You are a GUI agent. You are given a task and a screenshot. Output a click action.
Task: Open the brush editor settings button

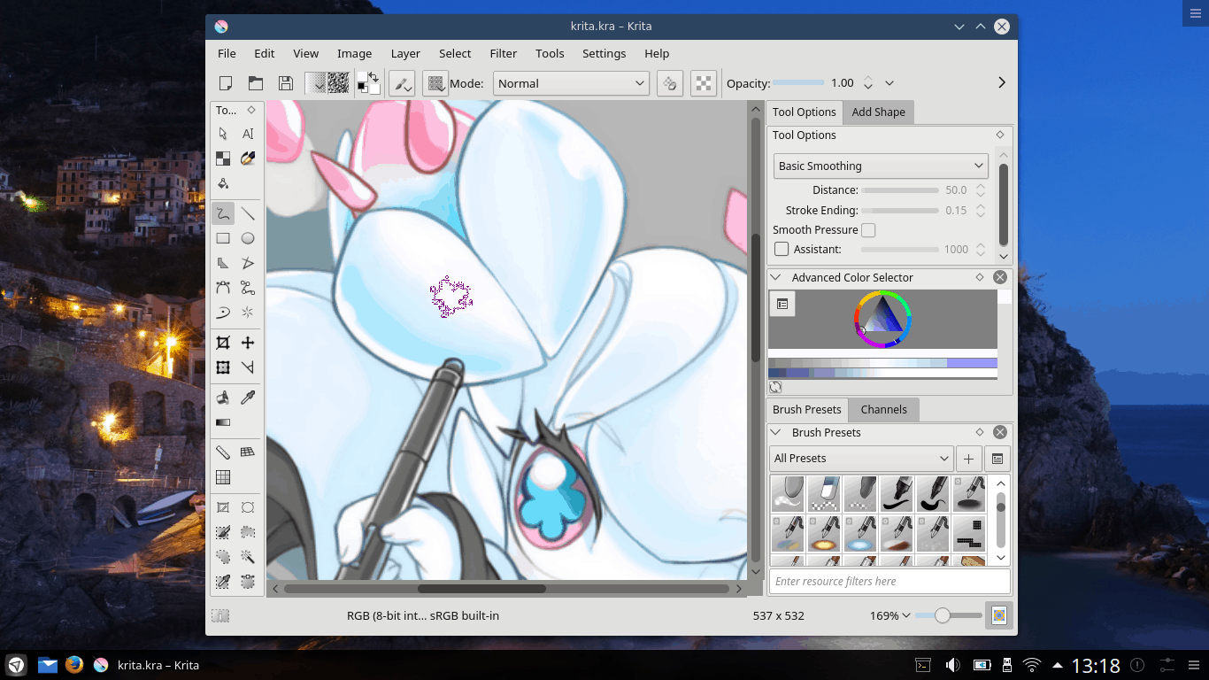[x=403, y=83]
